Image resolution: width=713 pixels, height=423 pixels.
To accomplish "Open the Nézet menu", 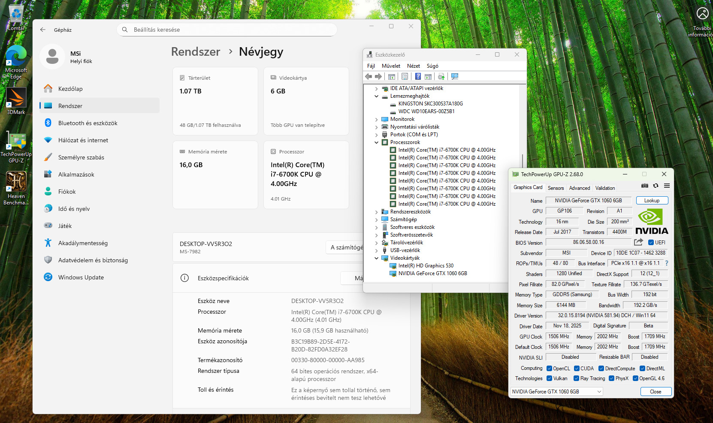I will (x=414, y=66).
